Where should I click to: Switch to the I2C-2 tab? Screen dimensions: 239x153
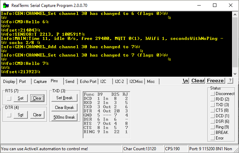point(119,82)
